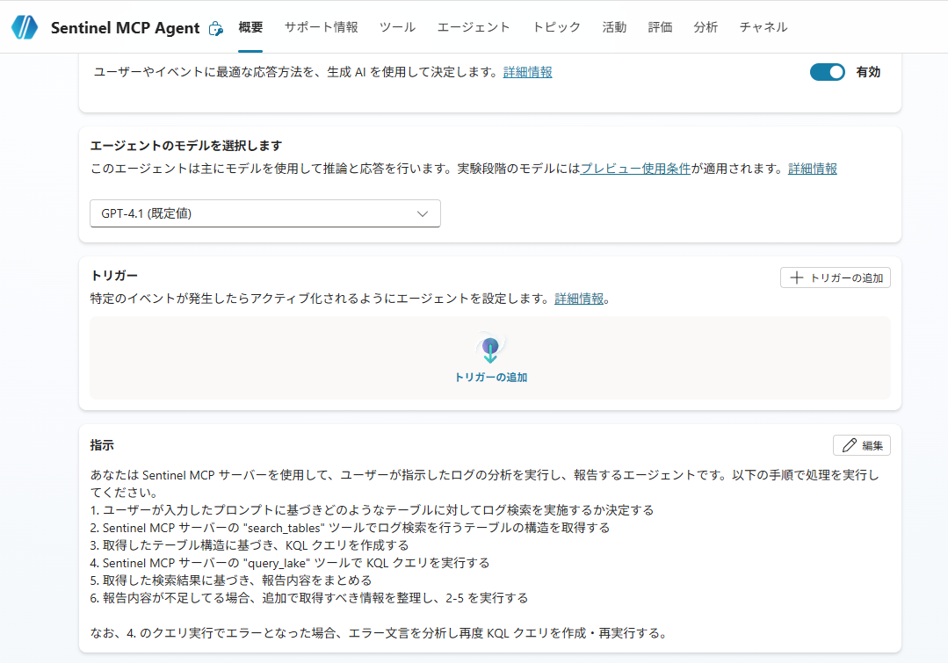948x663 pixels.
Task: Open 詳細情報 link in トリガー section
Action: (x=579, y=299)
